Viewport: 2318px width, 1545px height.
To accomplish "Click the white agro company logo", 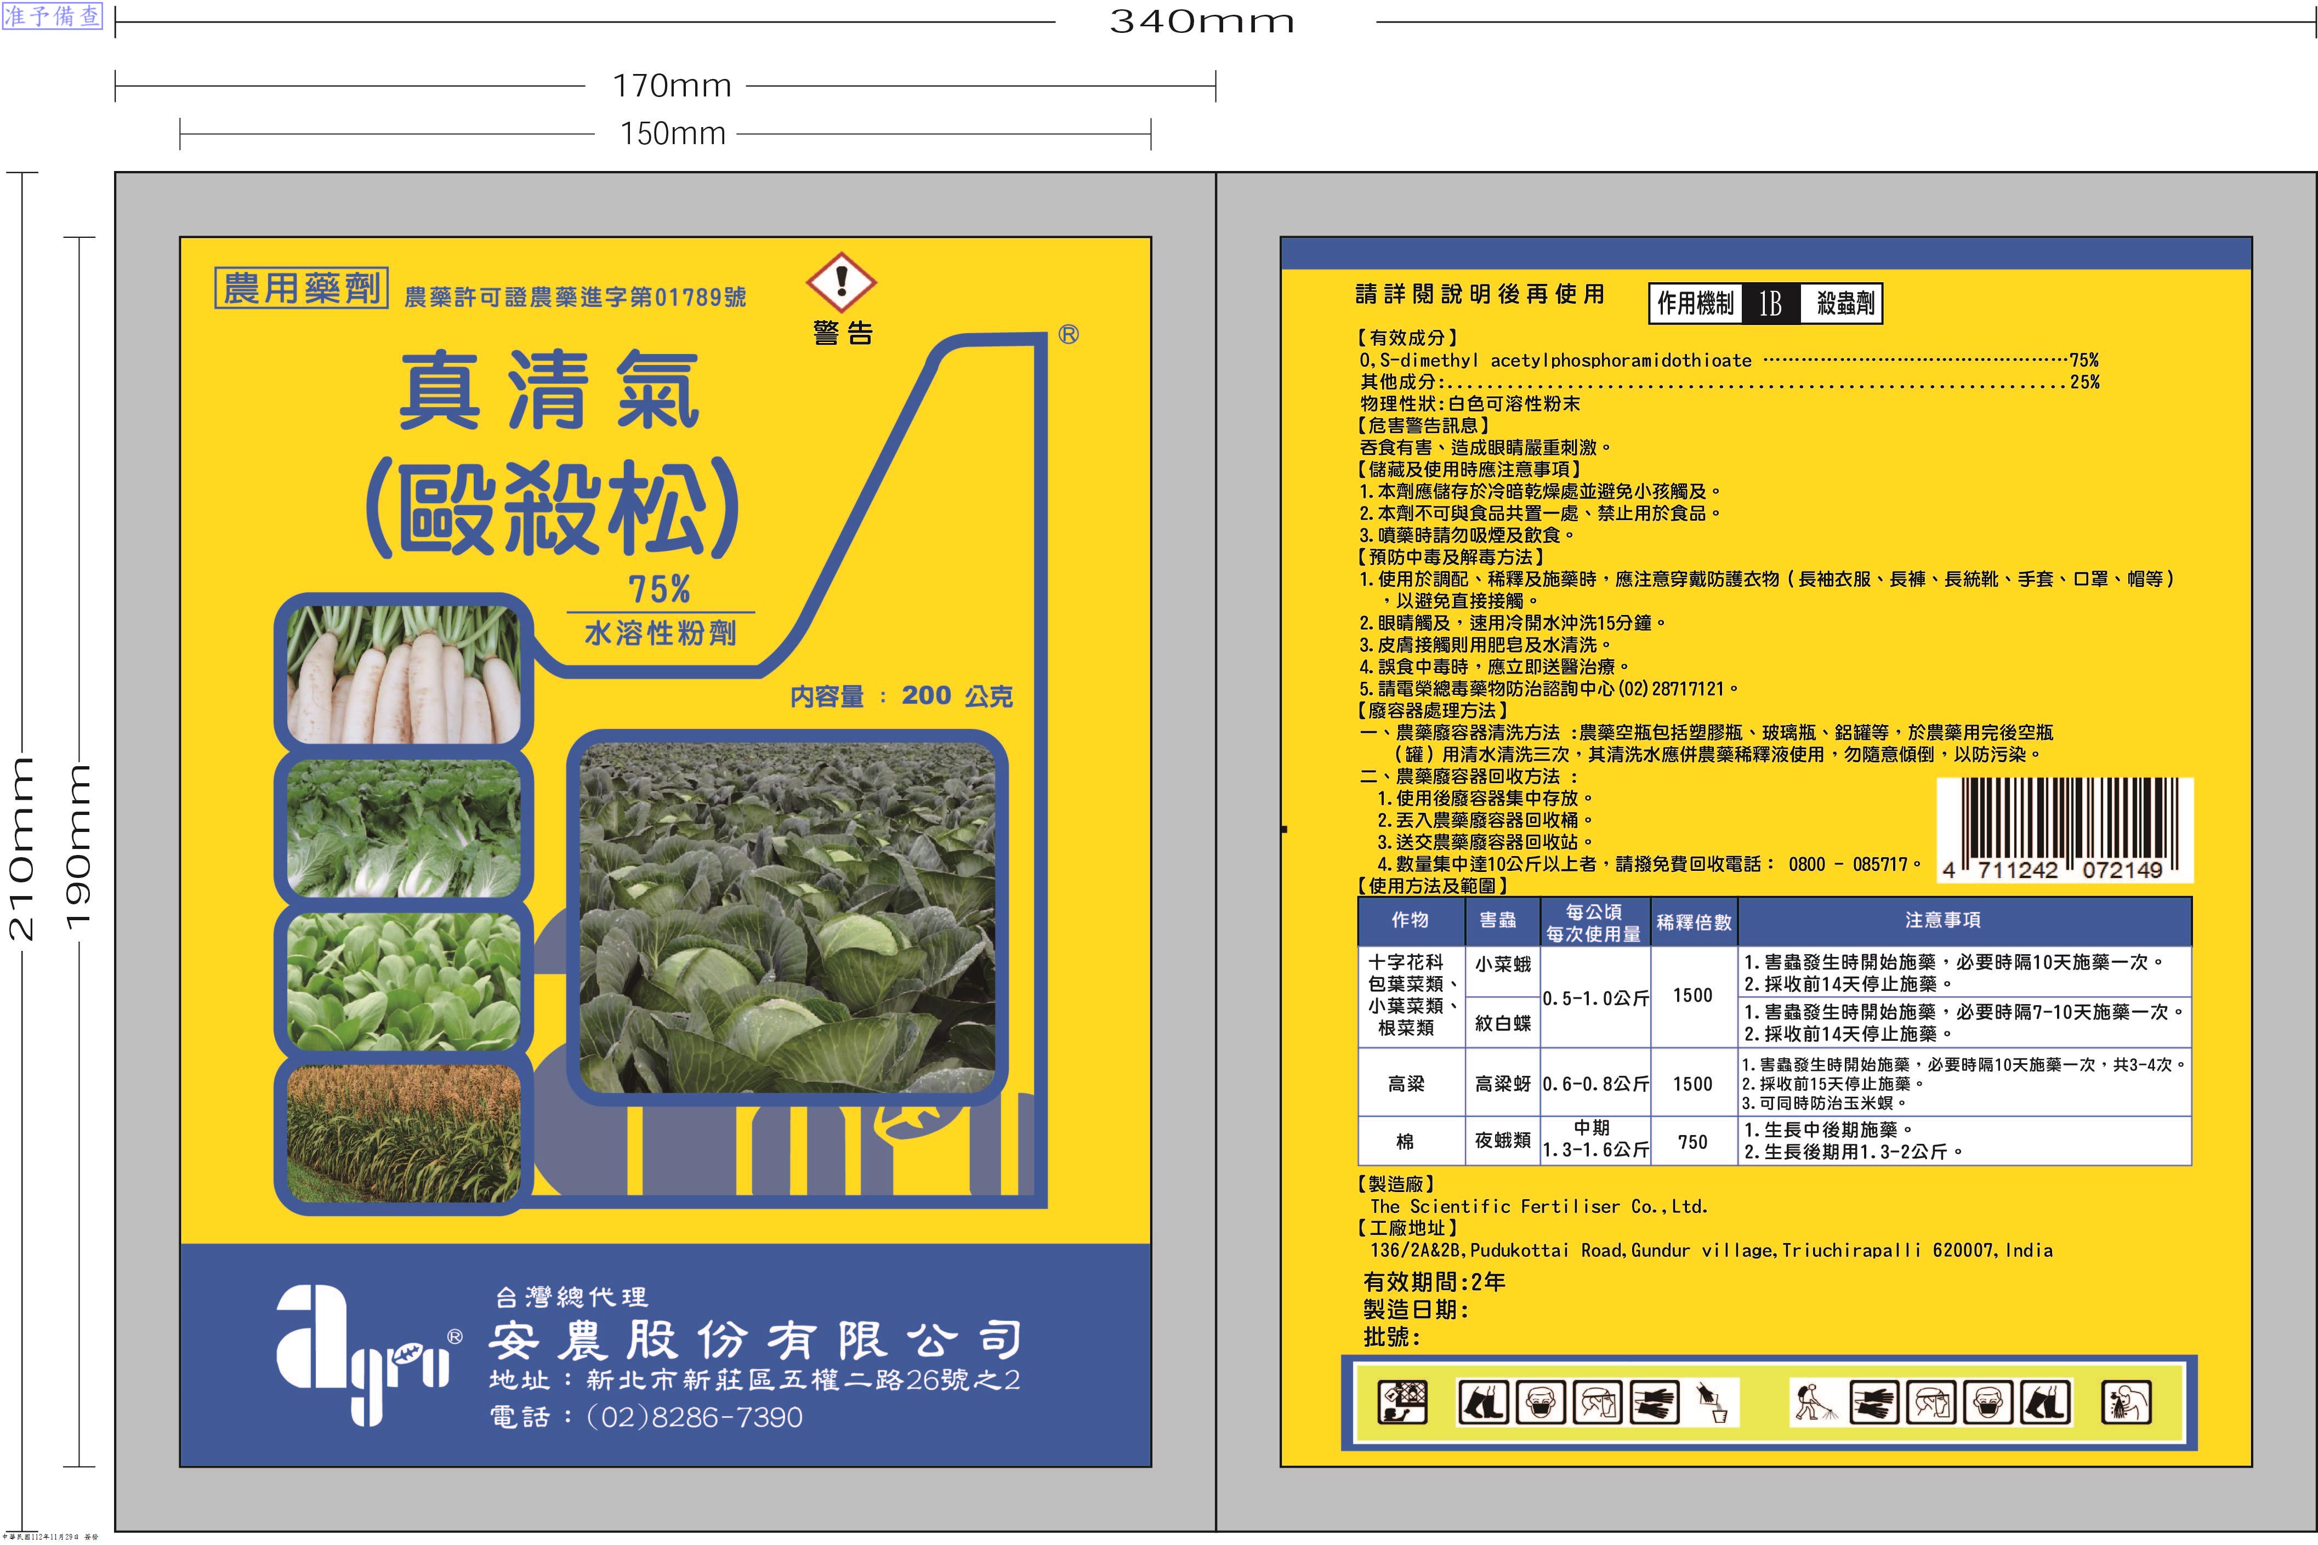I will (370, 1356).
